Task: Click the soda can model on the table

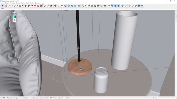Action: click(101, 80)
